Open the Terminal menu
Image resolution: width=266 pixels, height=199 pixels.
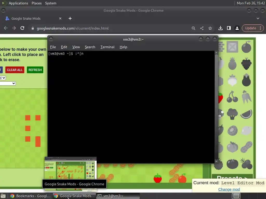(107, 47)
